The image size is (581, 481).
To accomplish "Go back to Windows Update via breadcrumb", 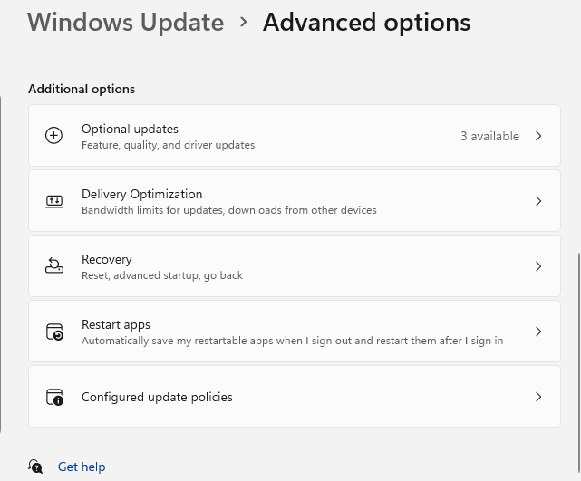I will pyautogui.click(x=125, y=22).
